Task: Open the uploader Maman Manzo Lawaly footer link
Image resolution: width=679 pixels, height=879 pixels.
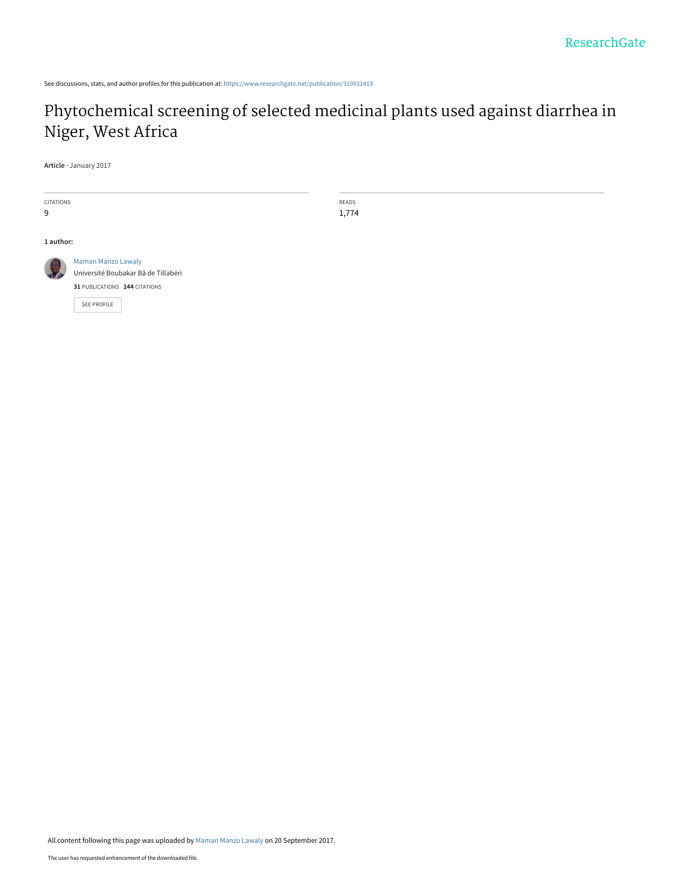Action: point(230,841)
